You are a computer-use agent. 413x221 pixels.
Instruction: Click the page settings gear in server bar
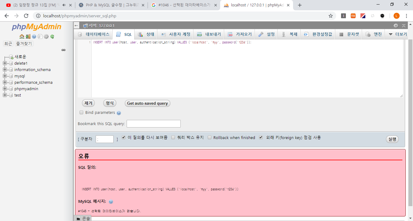pyautogui.click(x=396, y=26)
